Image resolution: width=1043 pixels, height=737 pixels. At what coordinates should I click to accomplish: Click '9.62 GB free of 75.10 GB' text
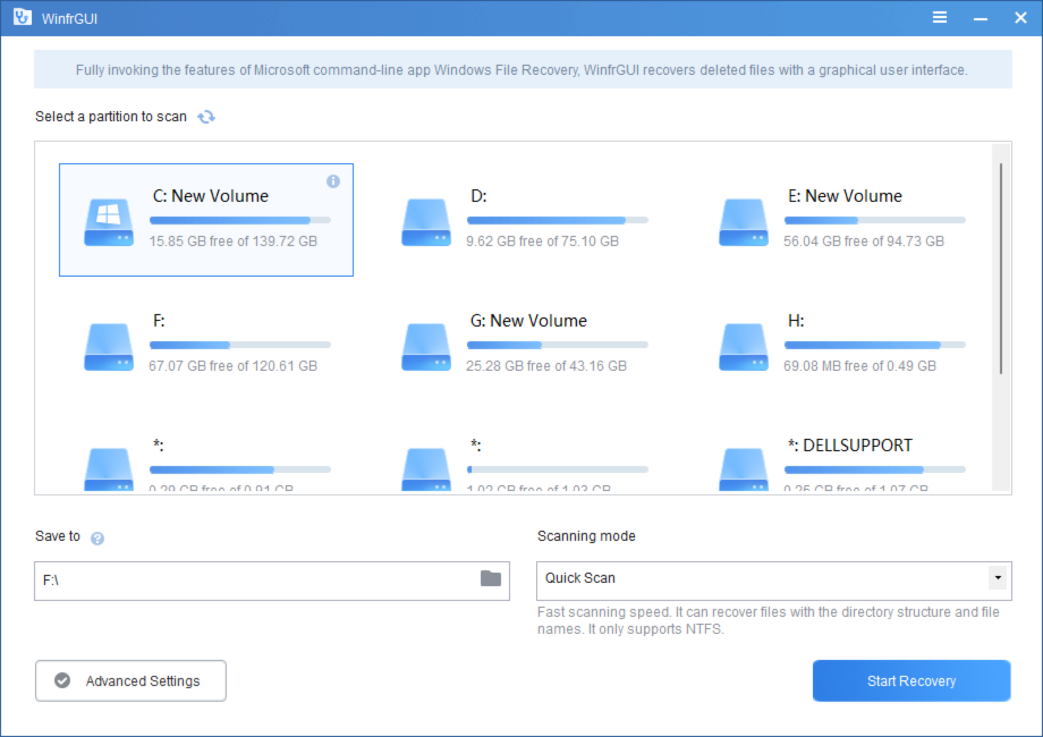coord(542,242)
